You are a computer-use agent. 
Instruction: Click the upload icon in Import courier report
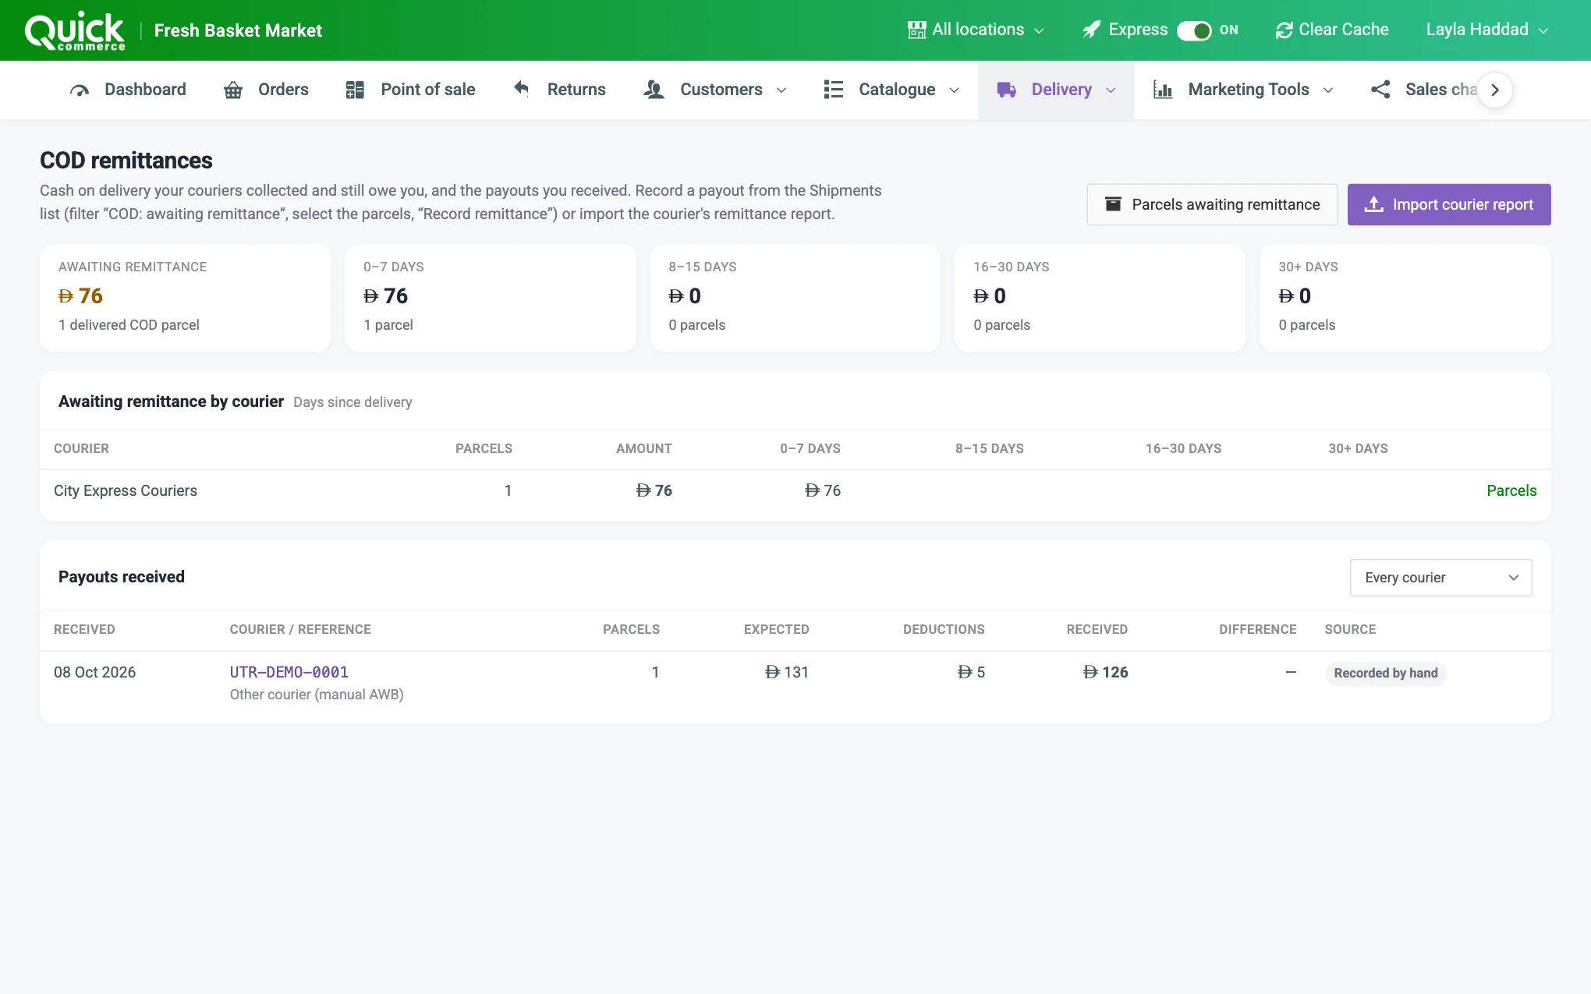[1373, 204]
